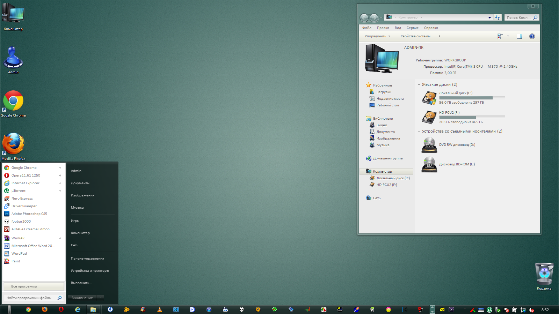Launch Adobe Photoshop CS5 from Start menu

pos(29,214)
